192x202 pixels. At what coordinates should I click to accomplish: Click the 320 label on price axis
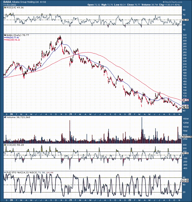[184, 35]
